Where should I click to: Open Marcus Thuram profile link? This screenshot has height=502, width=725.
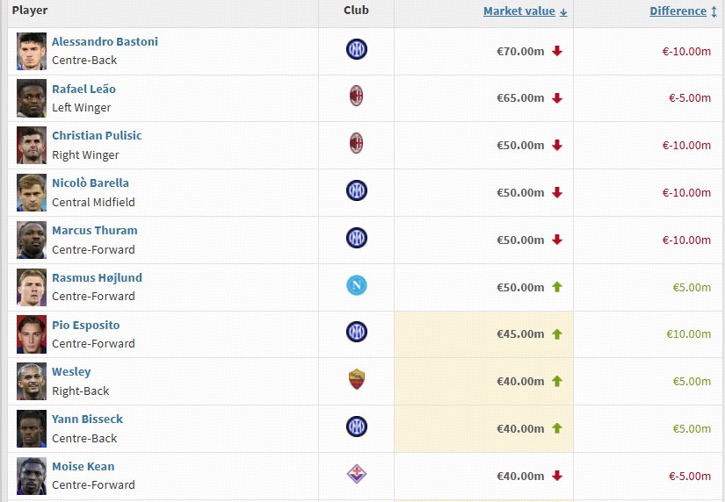(x=94, y=231)
